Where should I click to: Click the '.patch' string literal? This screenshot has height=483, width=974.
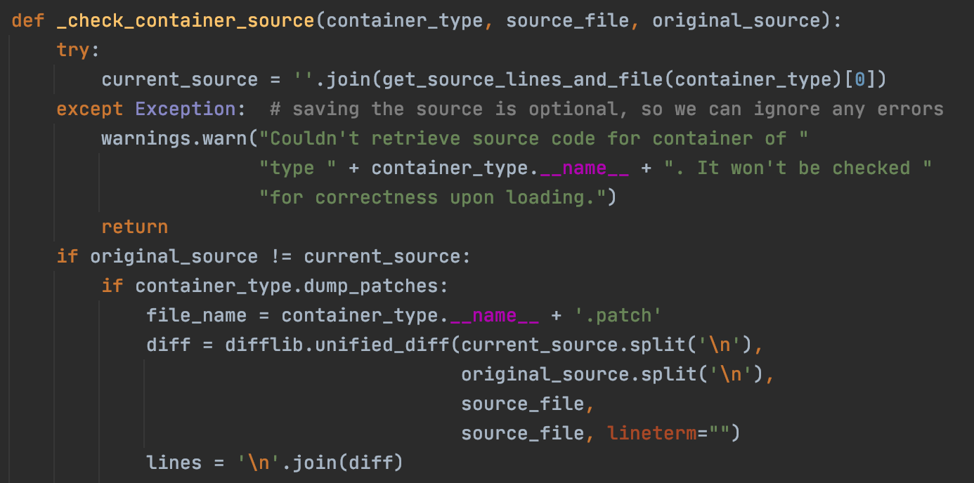[618, 315]
